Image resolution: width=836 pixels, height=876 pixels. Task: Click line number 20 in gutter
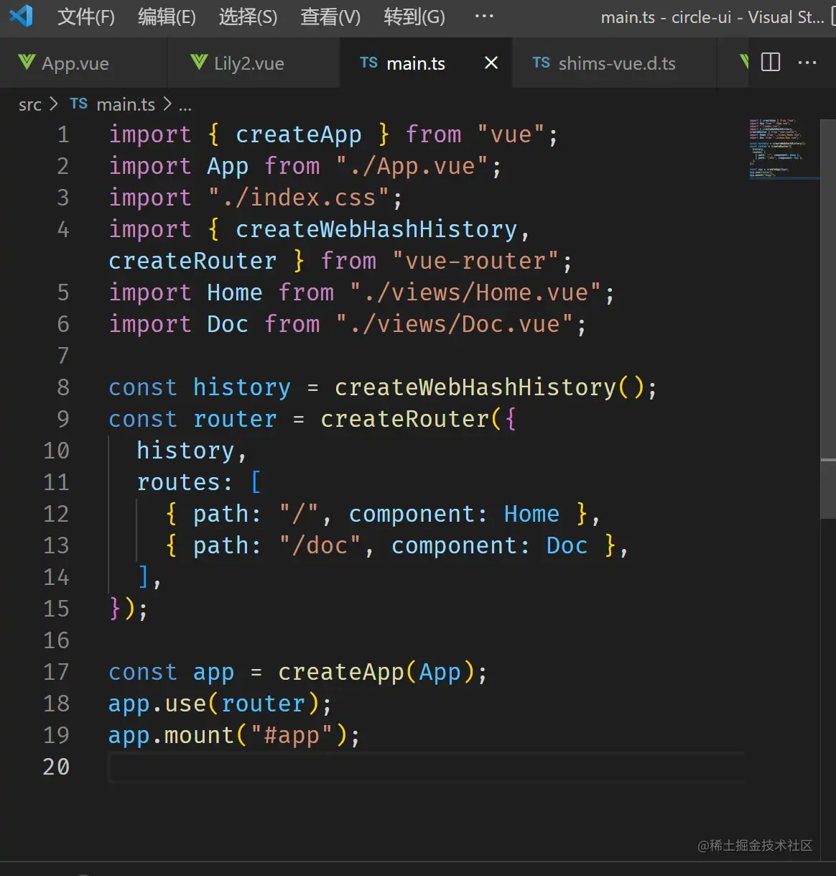point(56,767)
